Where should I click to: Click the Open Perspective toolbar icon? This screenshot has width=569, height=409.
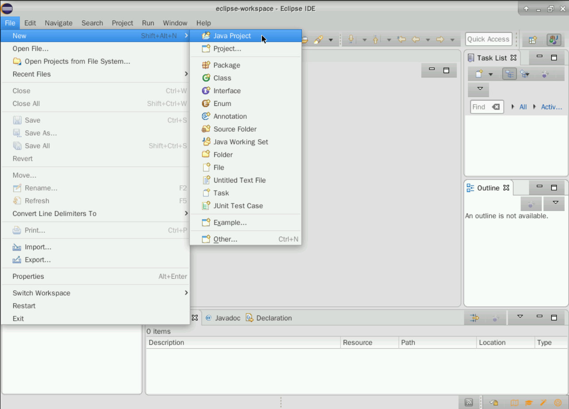(x=533, y=39)
